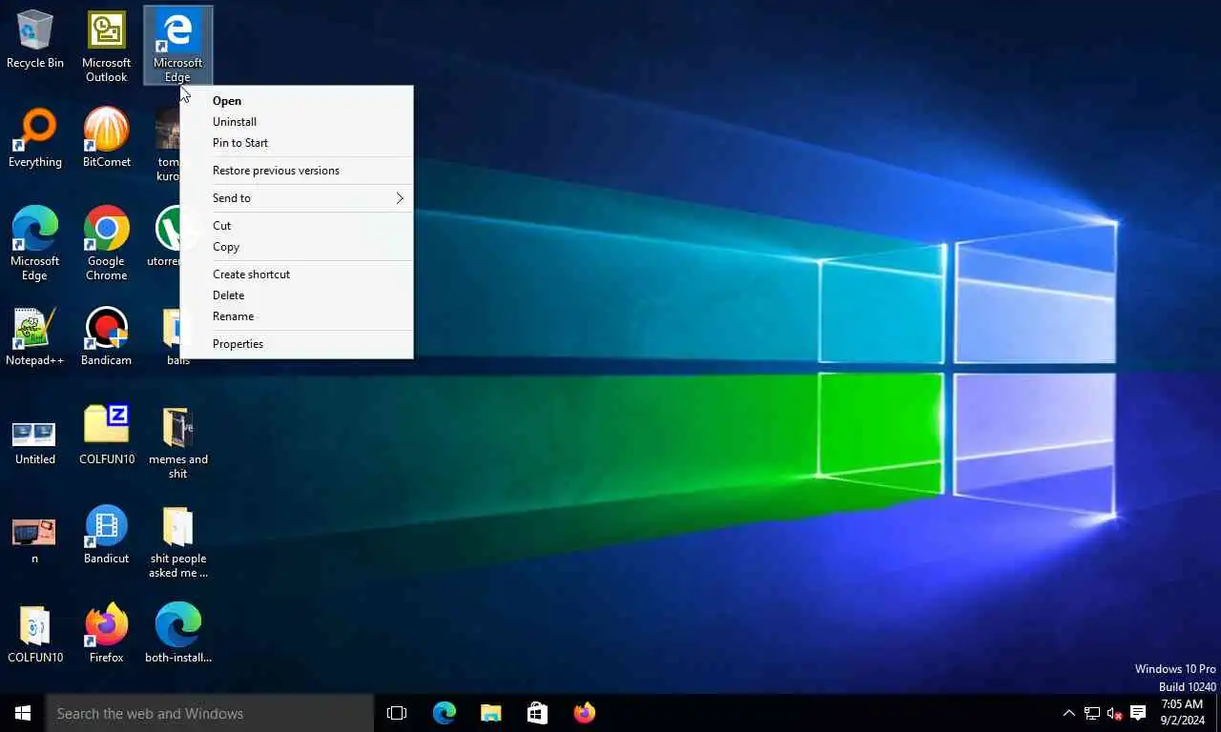Select the COLFUN10 folder icon
Viewport: 1221px width, 732px height.
click(35, 635)
